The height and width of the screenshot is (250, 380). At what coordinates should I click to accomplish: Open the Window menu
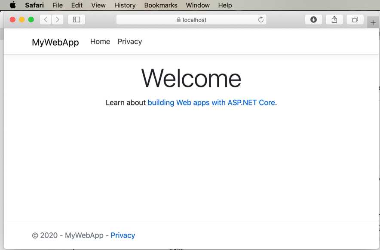(197, 5)
